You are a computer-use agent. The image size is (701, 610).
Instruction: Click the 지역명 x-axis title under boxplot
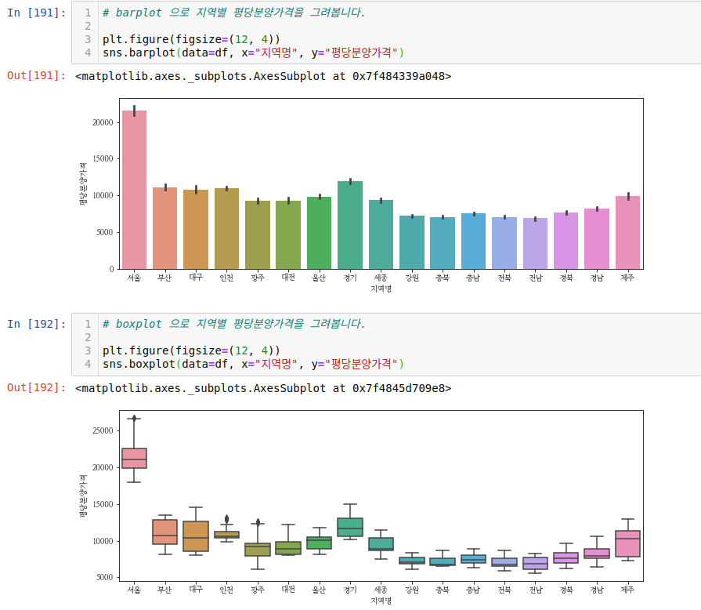click(381, 601)
